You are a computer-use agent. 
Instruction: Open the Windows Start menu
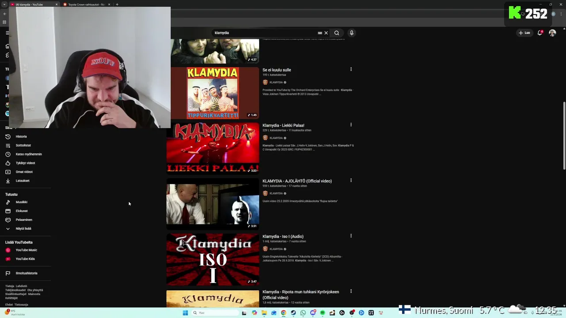click(x=185, y=313)
